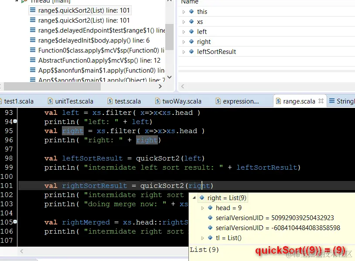Click the variable icon next to 'this'
Screen dimensions: 355x261
pos(191,11)
